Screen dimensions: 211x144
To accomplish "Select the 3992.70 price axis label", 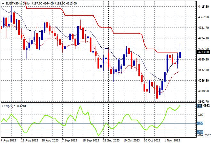I will (203, 101).
